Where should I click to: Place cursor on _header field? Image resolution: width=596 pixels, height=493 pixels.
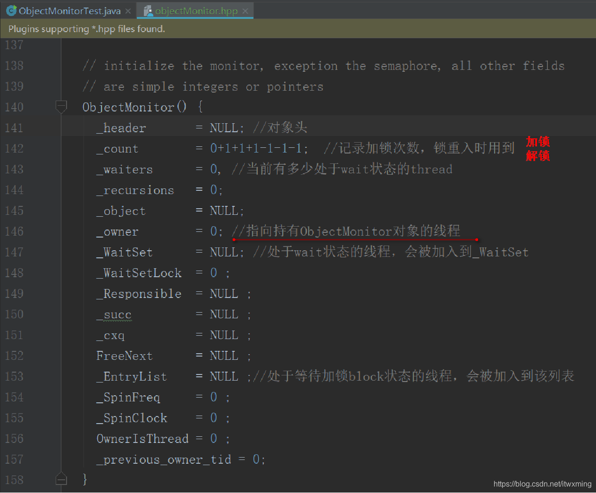(x=121, y=128)
